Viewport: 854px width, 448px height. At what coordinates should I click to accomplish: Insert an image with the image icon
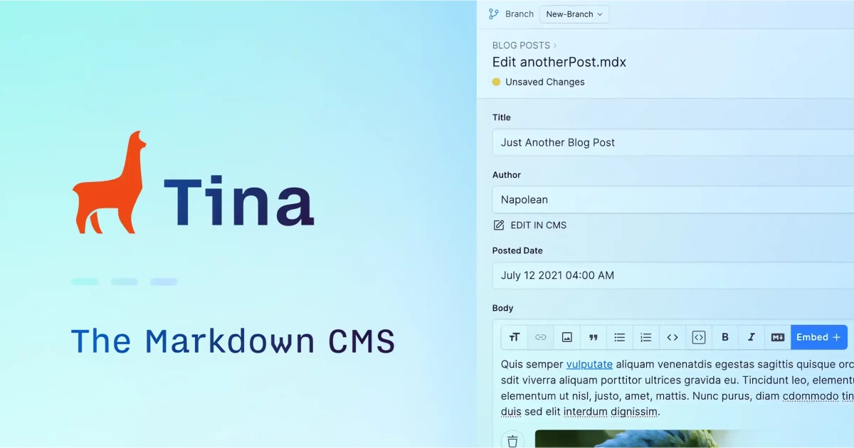pos(567,337)
